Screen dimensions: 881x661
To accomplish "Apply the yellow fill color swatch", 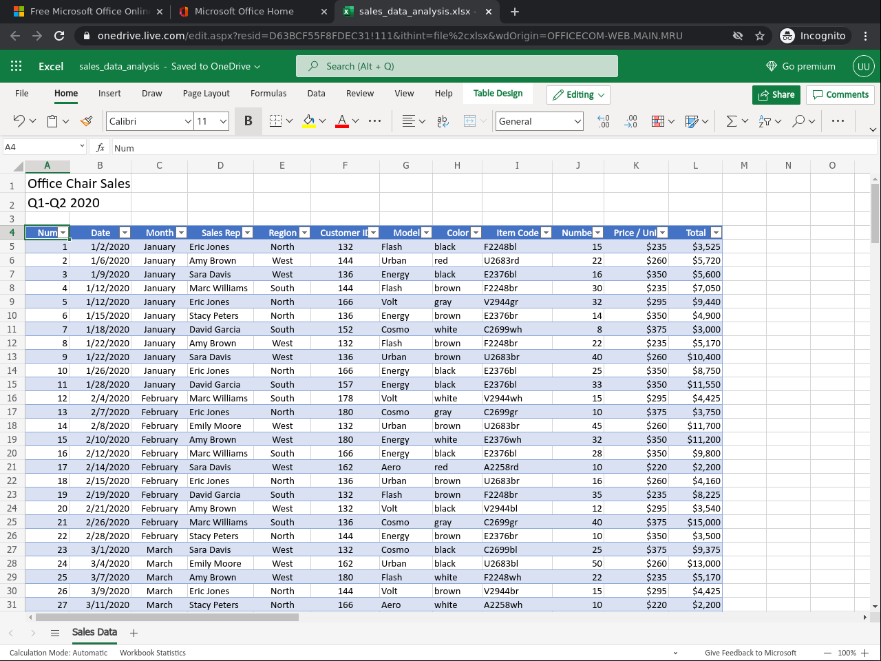I will (309, 121).
